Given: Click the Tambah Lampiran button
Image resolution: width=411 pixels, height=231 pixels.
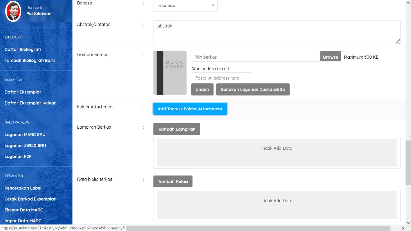Looking at the screenshot, I should pos(177,129).
